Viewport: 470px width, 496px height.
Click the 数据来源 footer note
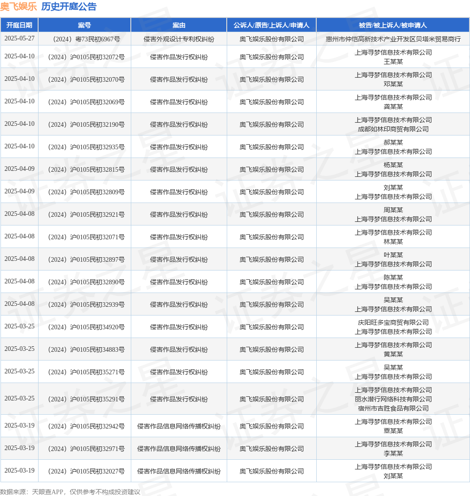click(70, 492)
